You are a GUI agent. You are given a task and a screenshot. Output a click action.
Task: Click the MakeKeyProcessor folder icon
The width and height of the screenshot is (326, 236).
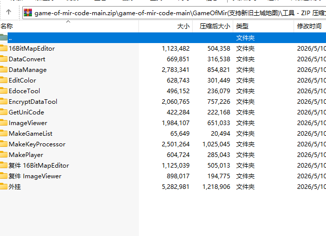coord(4,144)
